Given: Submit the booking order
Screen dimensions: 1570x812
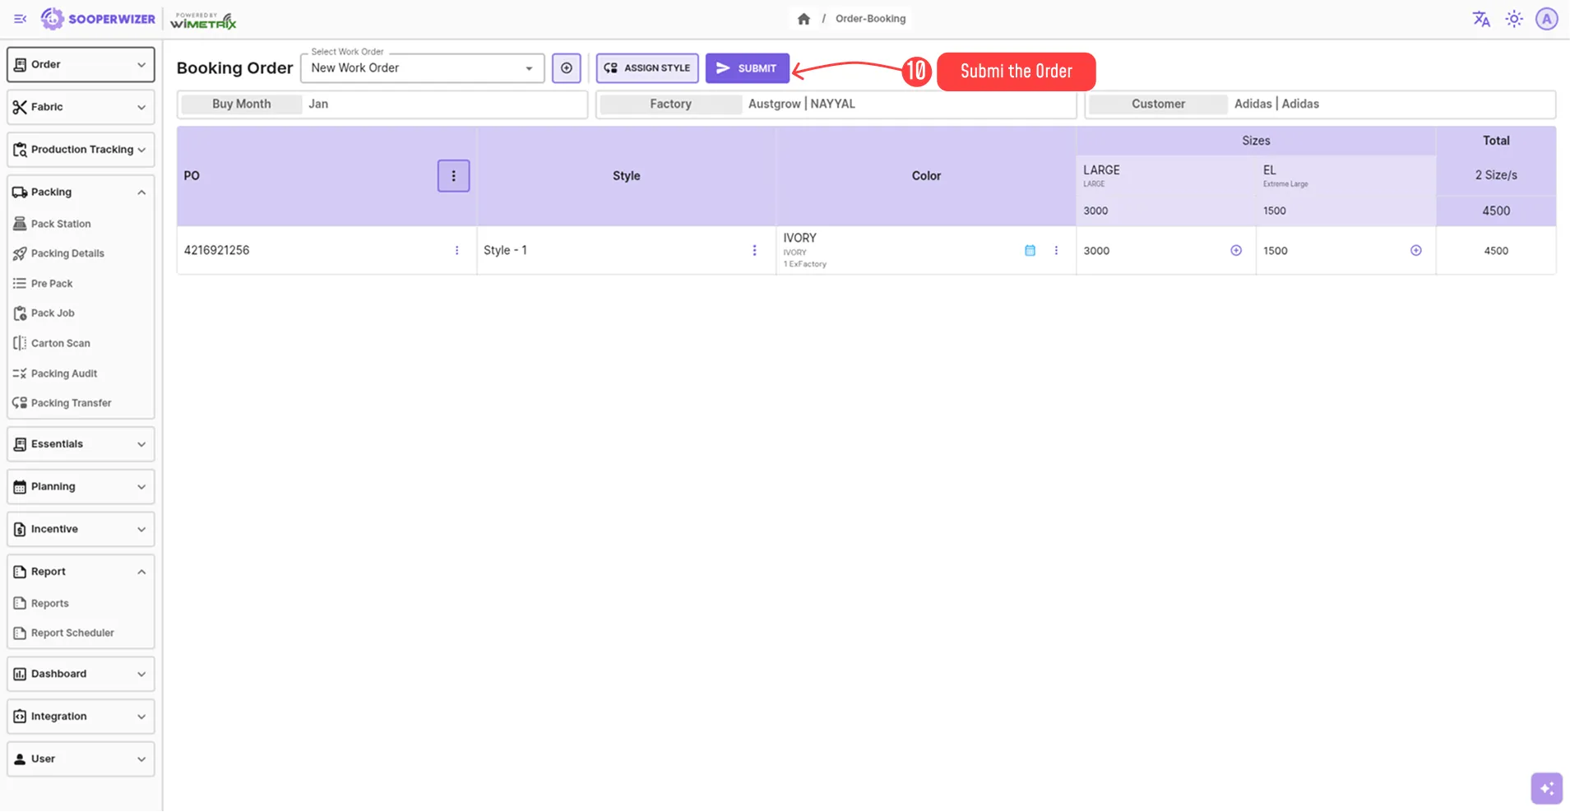Looking at the screenshot, I should click(x=747, y=67).
